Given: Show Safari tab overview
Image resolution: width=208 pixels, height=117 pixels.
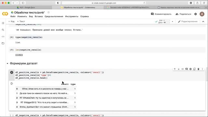Looking at the screenshot, I should point(204,3).
